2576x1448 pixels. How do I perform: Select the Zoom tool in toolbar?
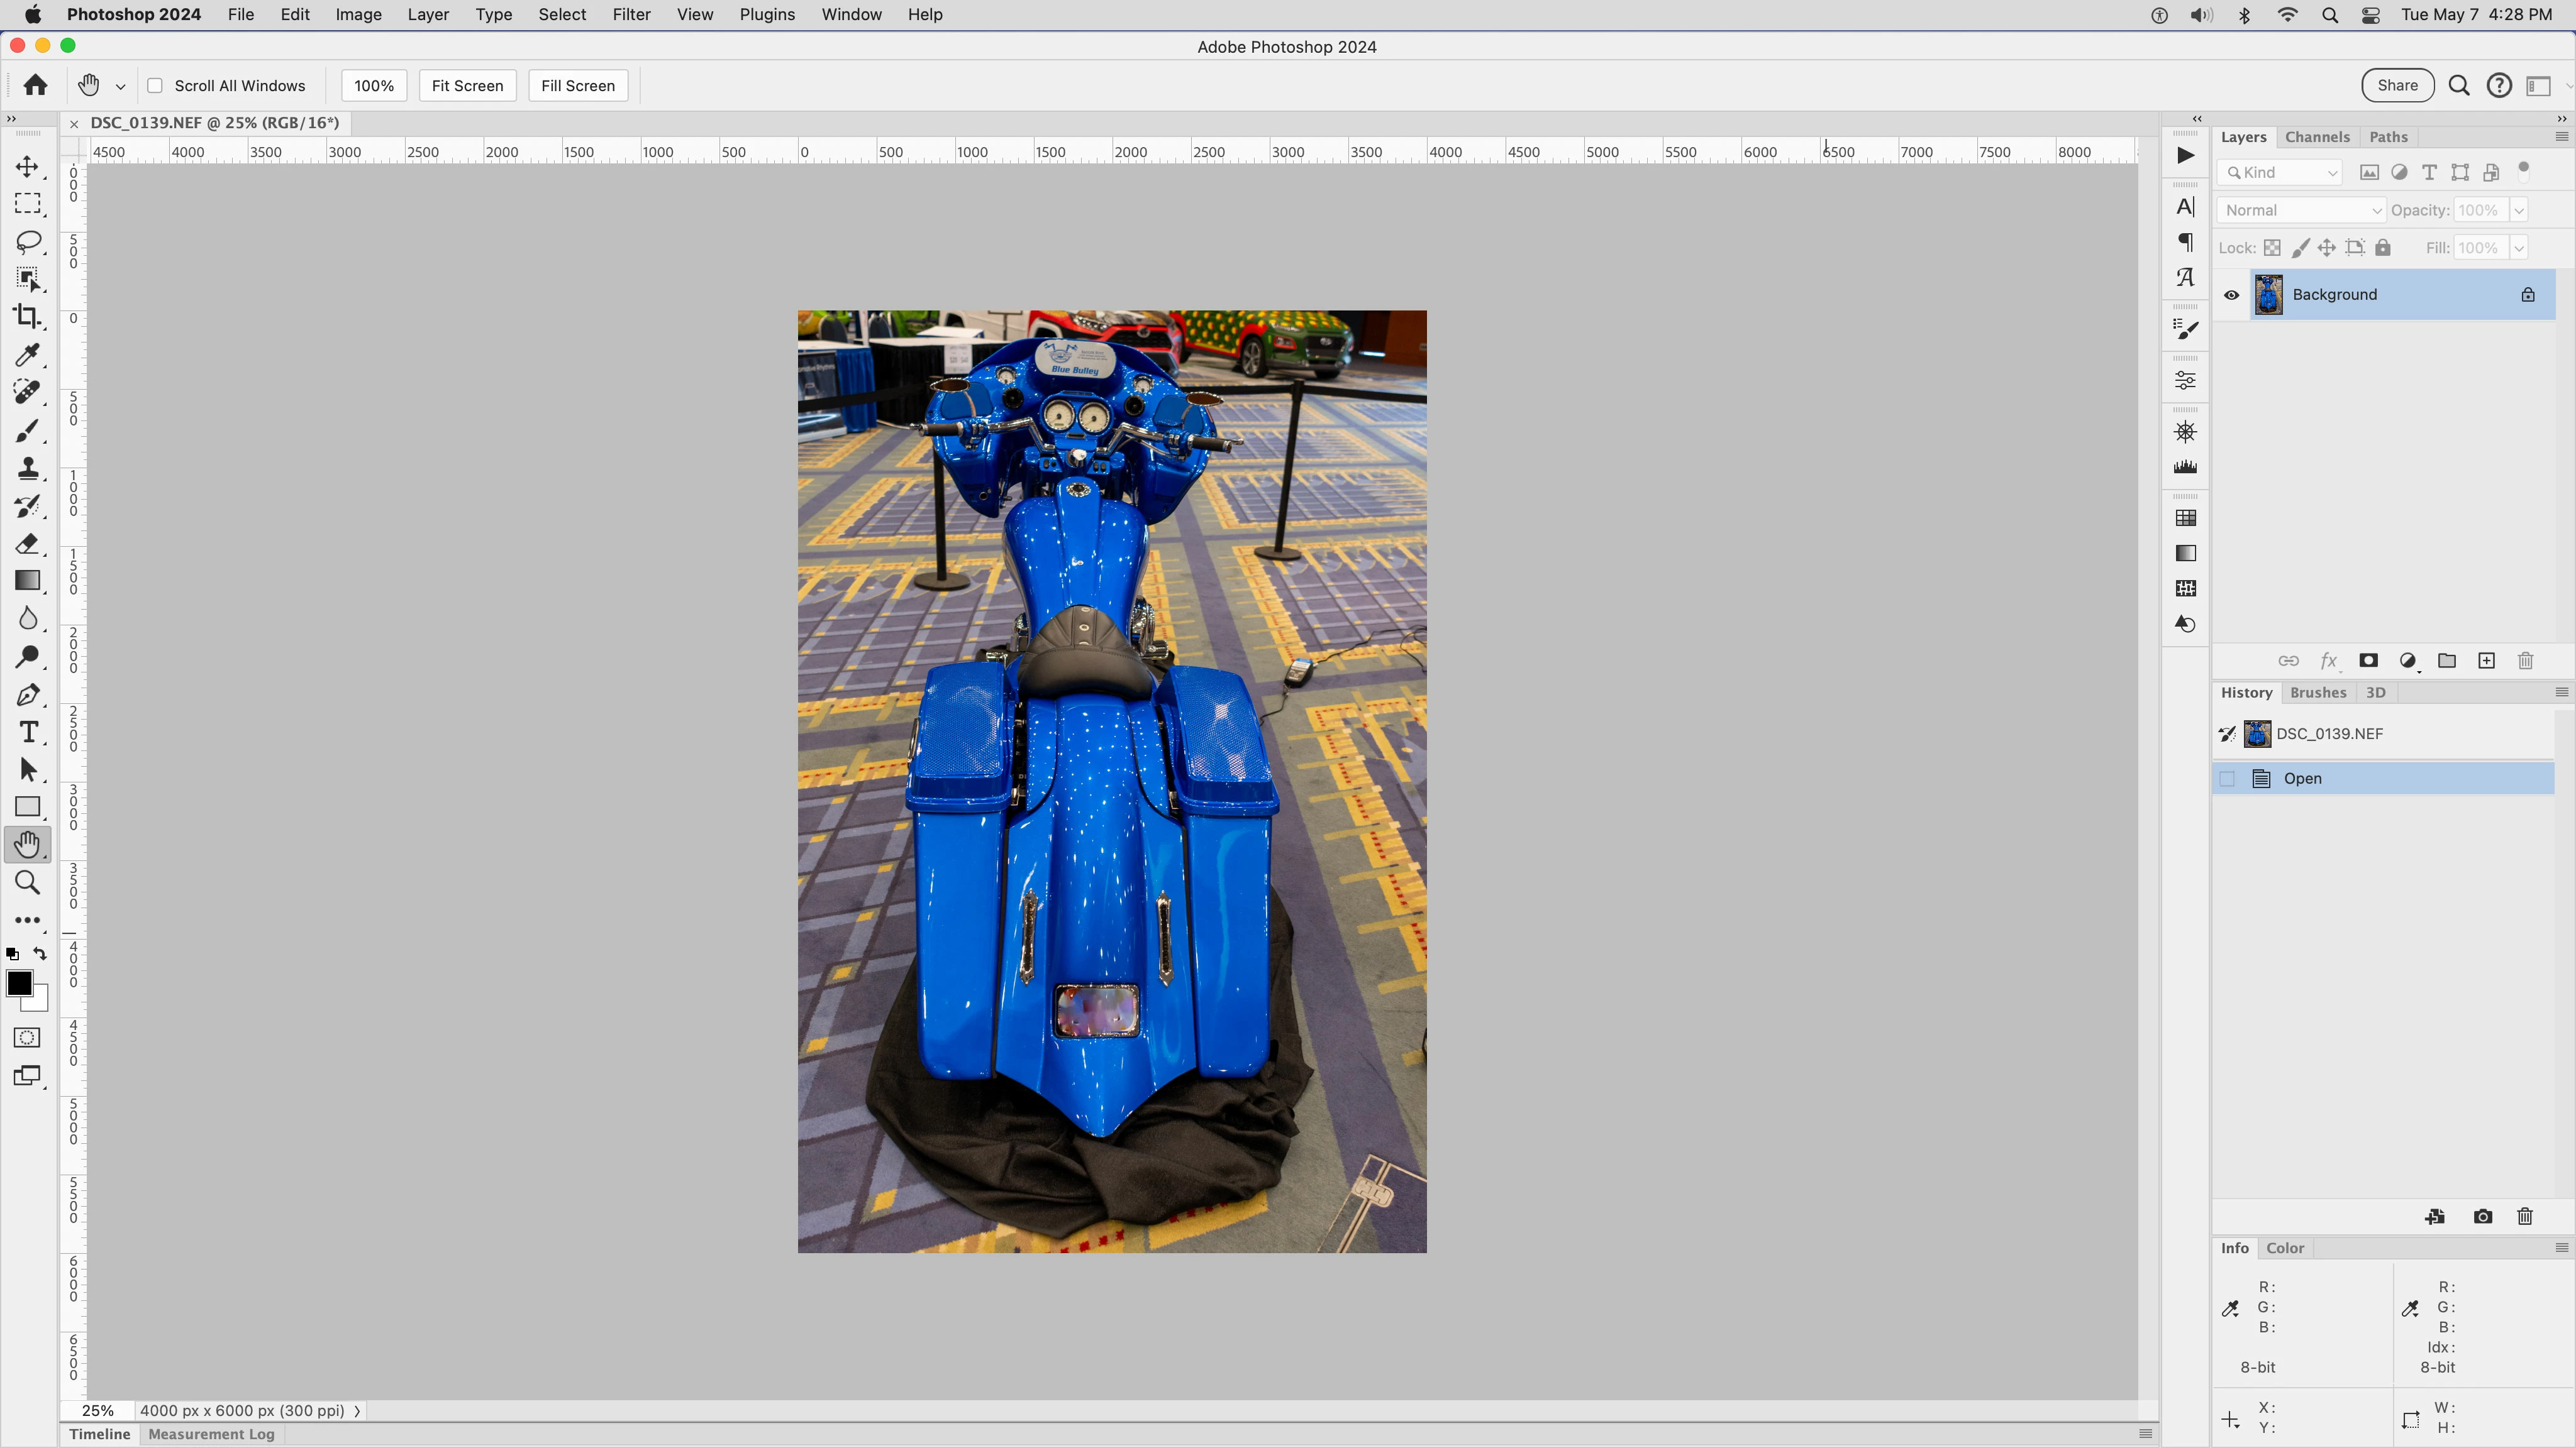tap(27, 882)
